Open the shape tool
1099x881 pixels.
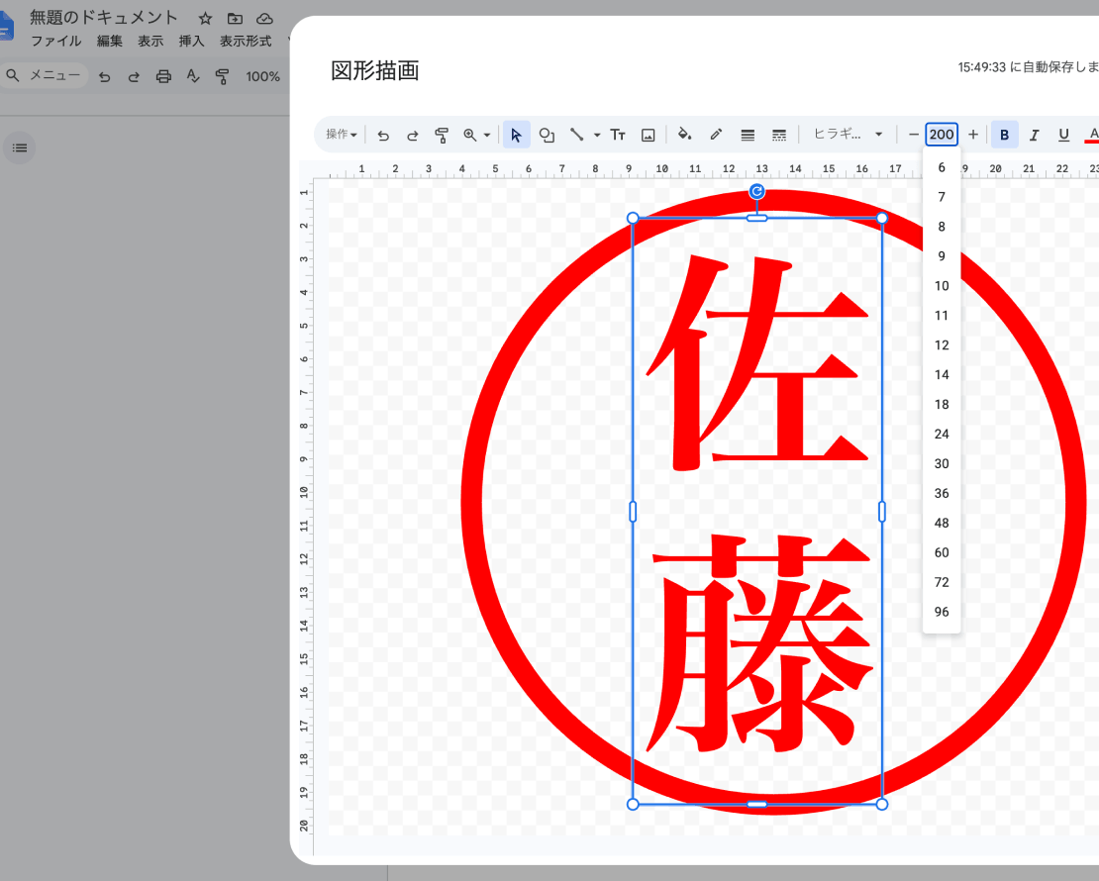(x=547, y=135)
